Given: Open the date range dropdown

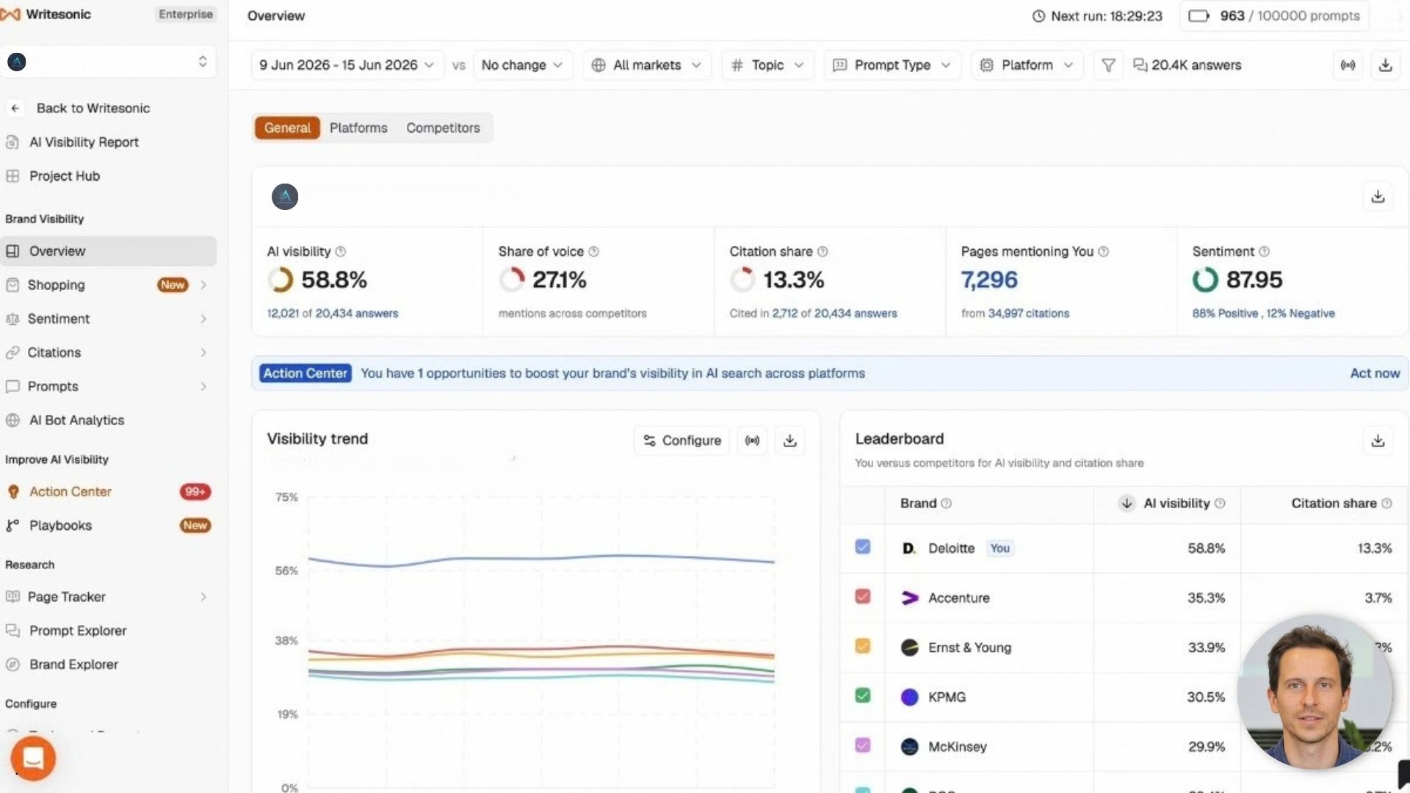Looking at the screenshot, I should (x=347, y=65).
